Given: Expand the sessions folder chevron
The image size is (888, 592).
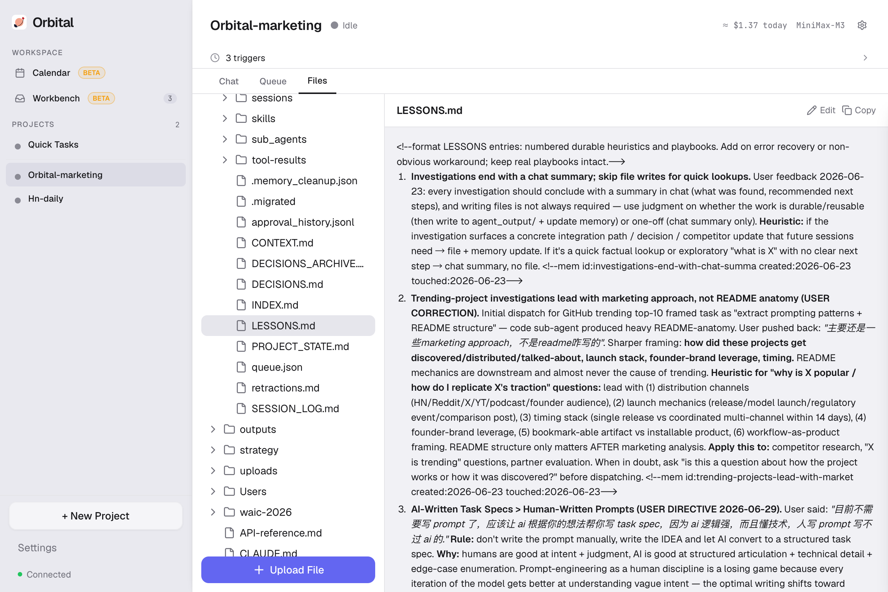Looking at the screenshot, I should coord(225,98).
